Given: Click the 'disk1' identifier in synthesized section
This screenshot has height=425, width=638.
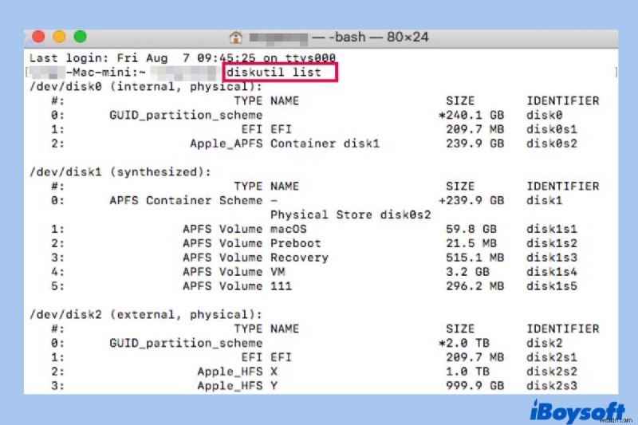Looking at the screenshot, I should [544, 200].
